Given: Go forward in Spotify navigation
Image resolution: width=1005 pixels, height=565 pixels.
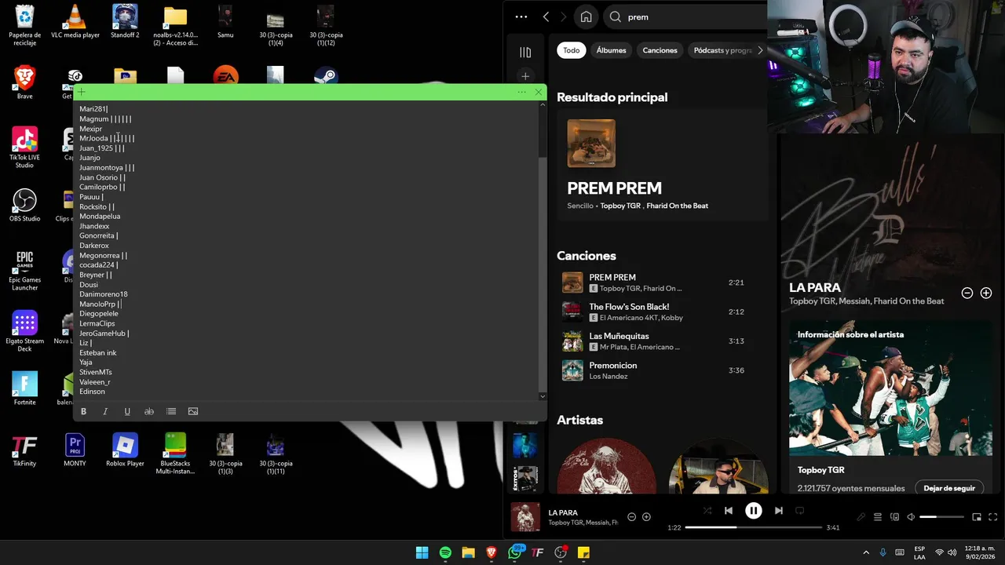Looking at the screenshot, I should point(563,16).
